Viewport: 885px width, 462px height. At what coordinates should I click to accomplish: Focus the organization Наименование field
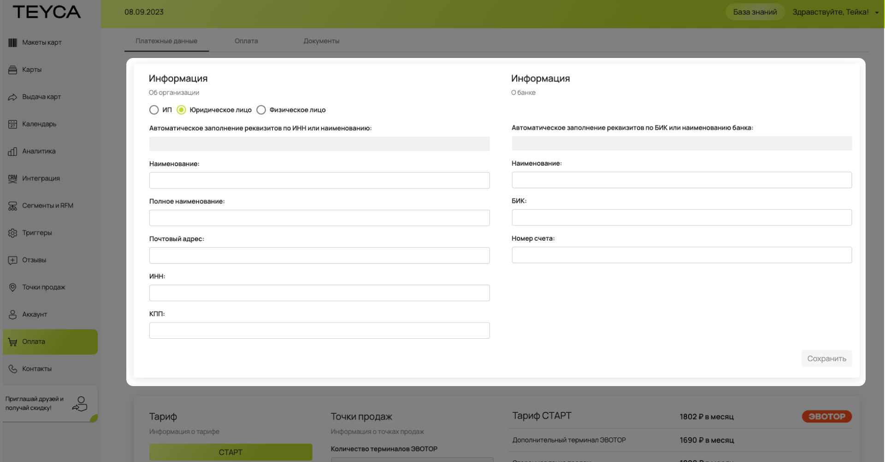319,180
